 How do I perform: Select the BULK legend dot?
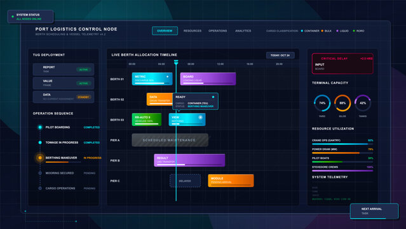click(322, 31)
